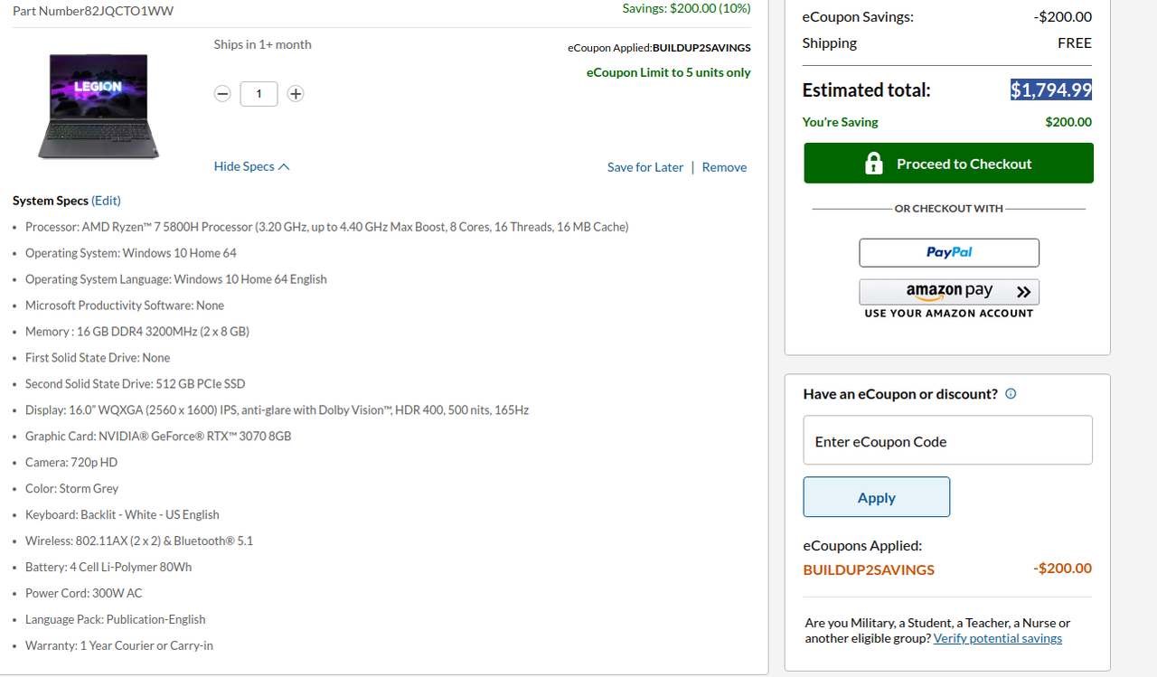Click the highlighted $1,794.99 estimated total
Screen dimensions: 1157x677
(x=1051, y=89)
